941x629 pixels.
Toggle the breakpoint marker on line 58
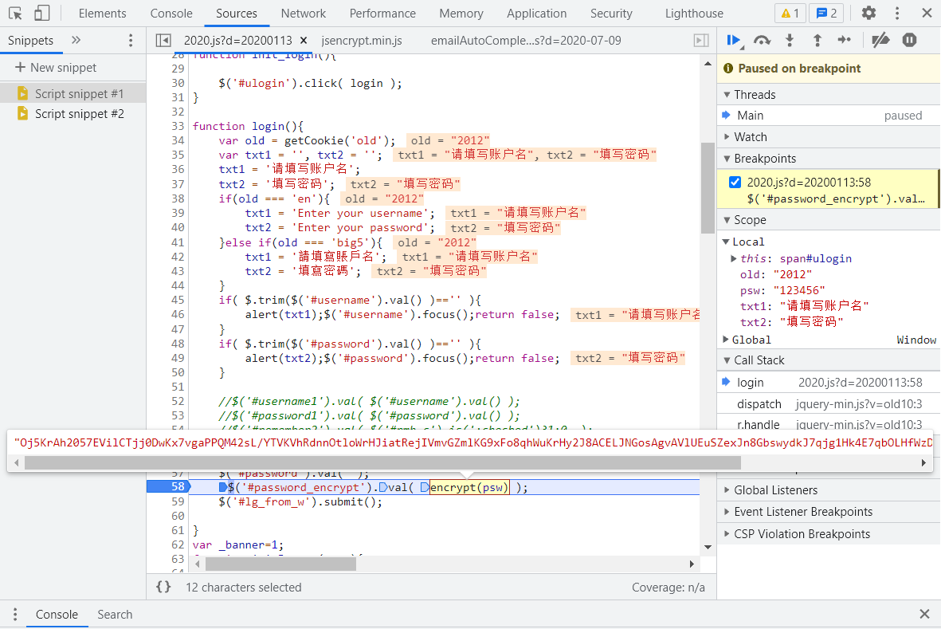[178, 486]
